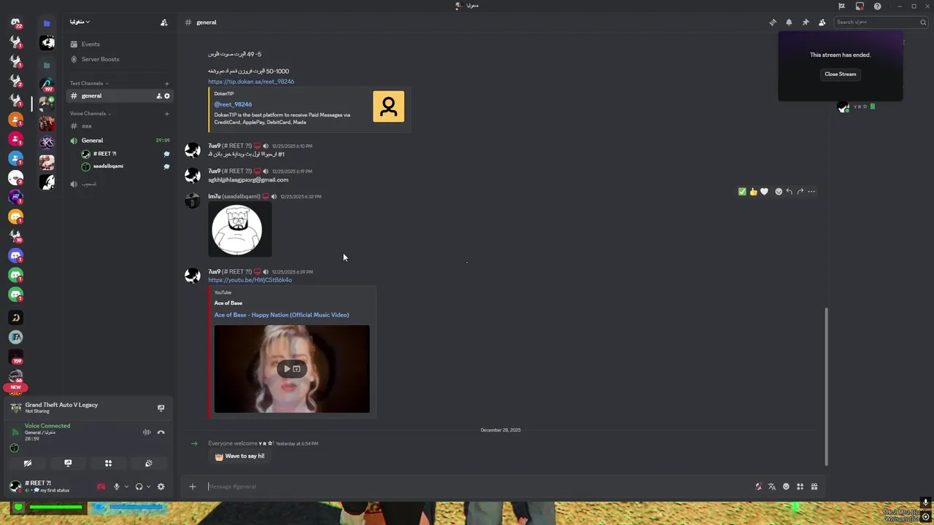Open the tip.dokan.sa reet_98246 link

(251, 82)
